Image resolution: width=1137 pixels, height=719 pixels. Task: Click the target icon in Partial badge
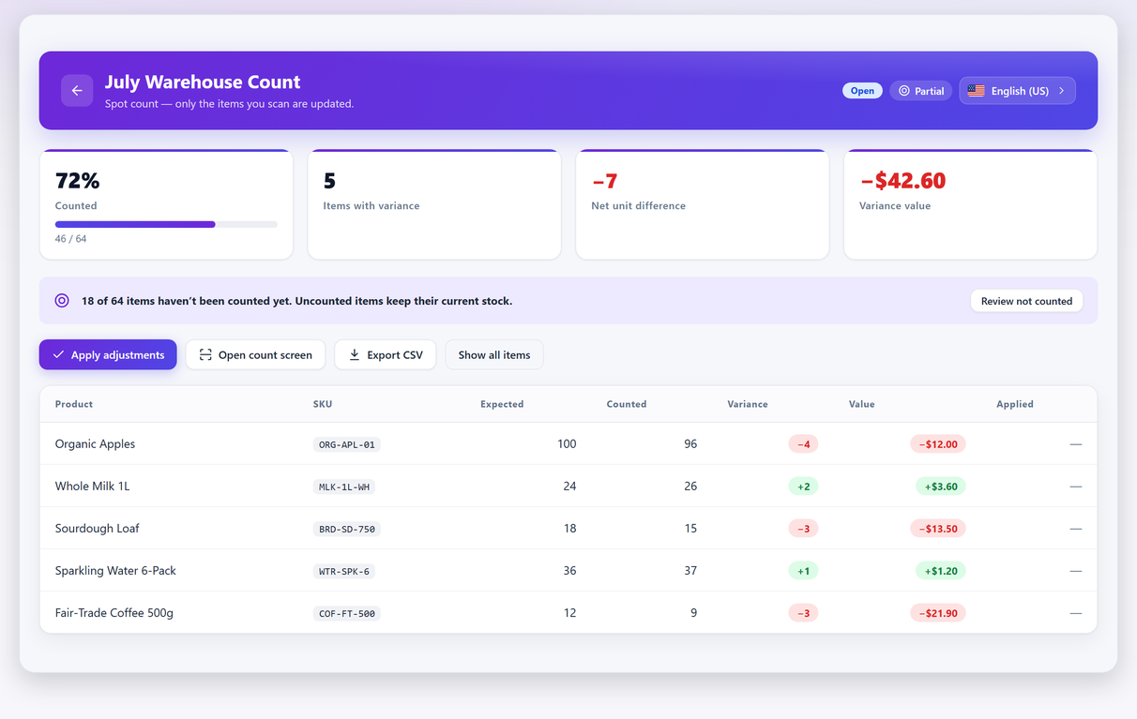point(904,91)
